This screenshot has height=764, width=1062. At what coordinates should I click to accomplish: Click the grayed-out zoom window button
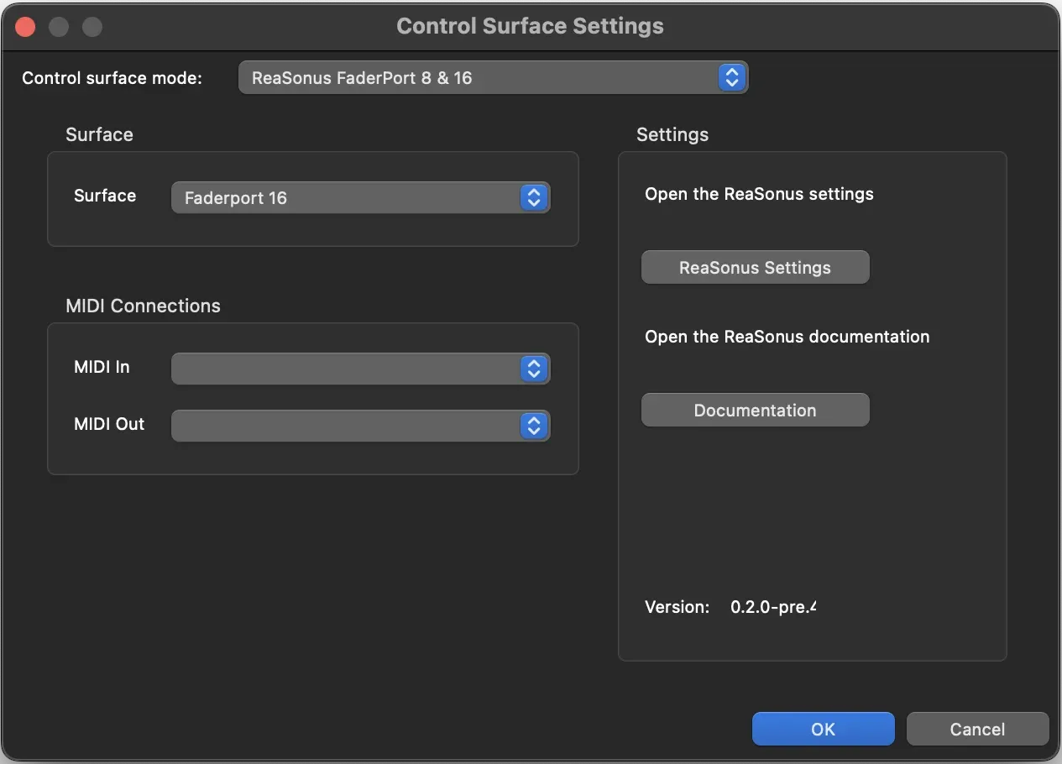(x=92, y=27)
